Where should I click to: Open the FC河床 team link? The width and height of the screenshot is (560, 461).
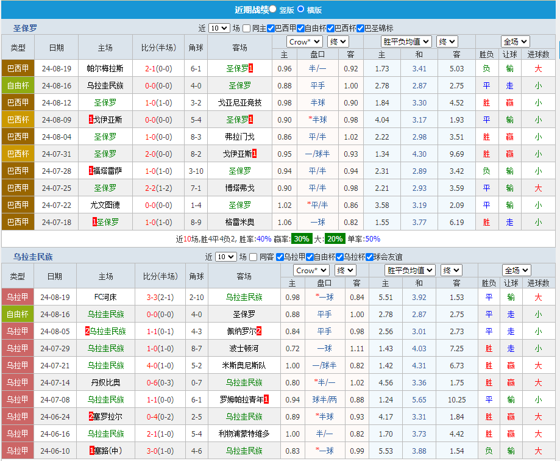point(105,297)
